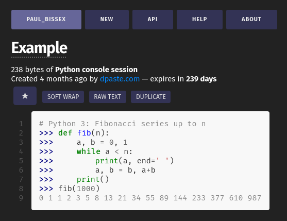This screenshot has width=287, height=221.
Task: Follow the dpaste.com author link
Action: [120, 79]
